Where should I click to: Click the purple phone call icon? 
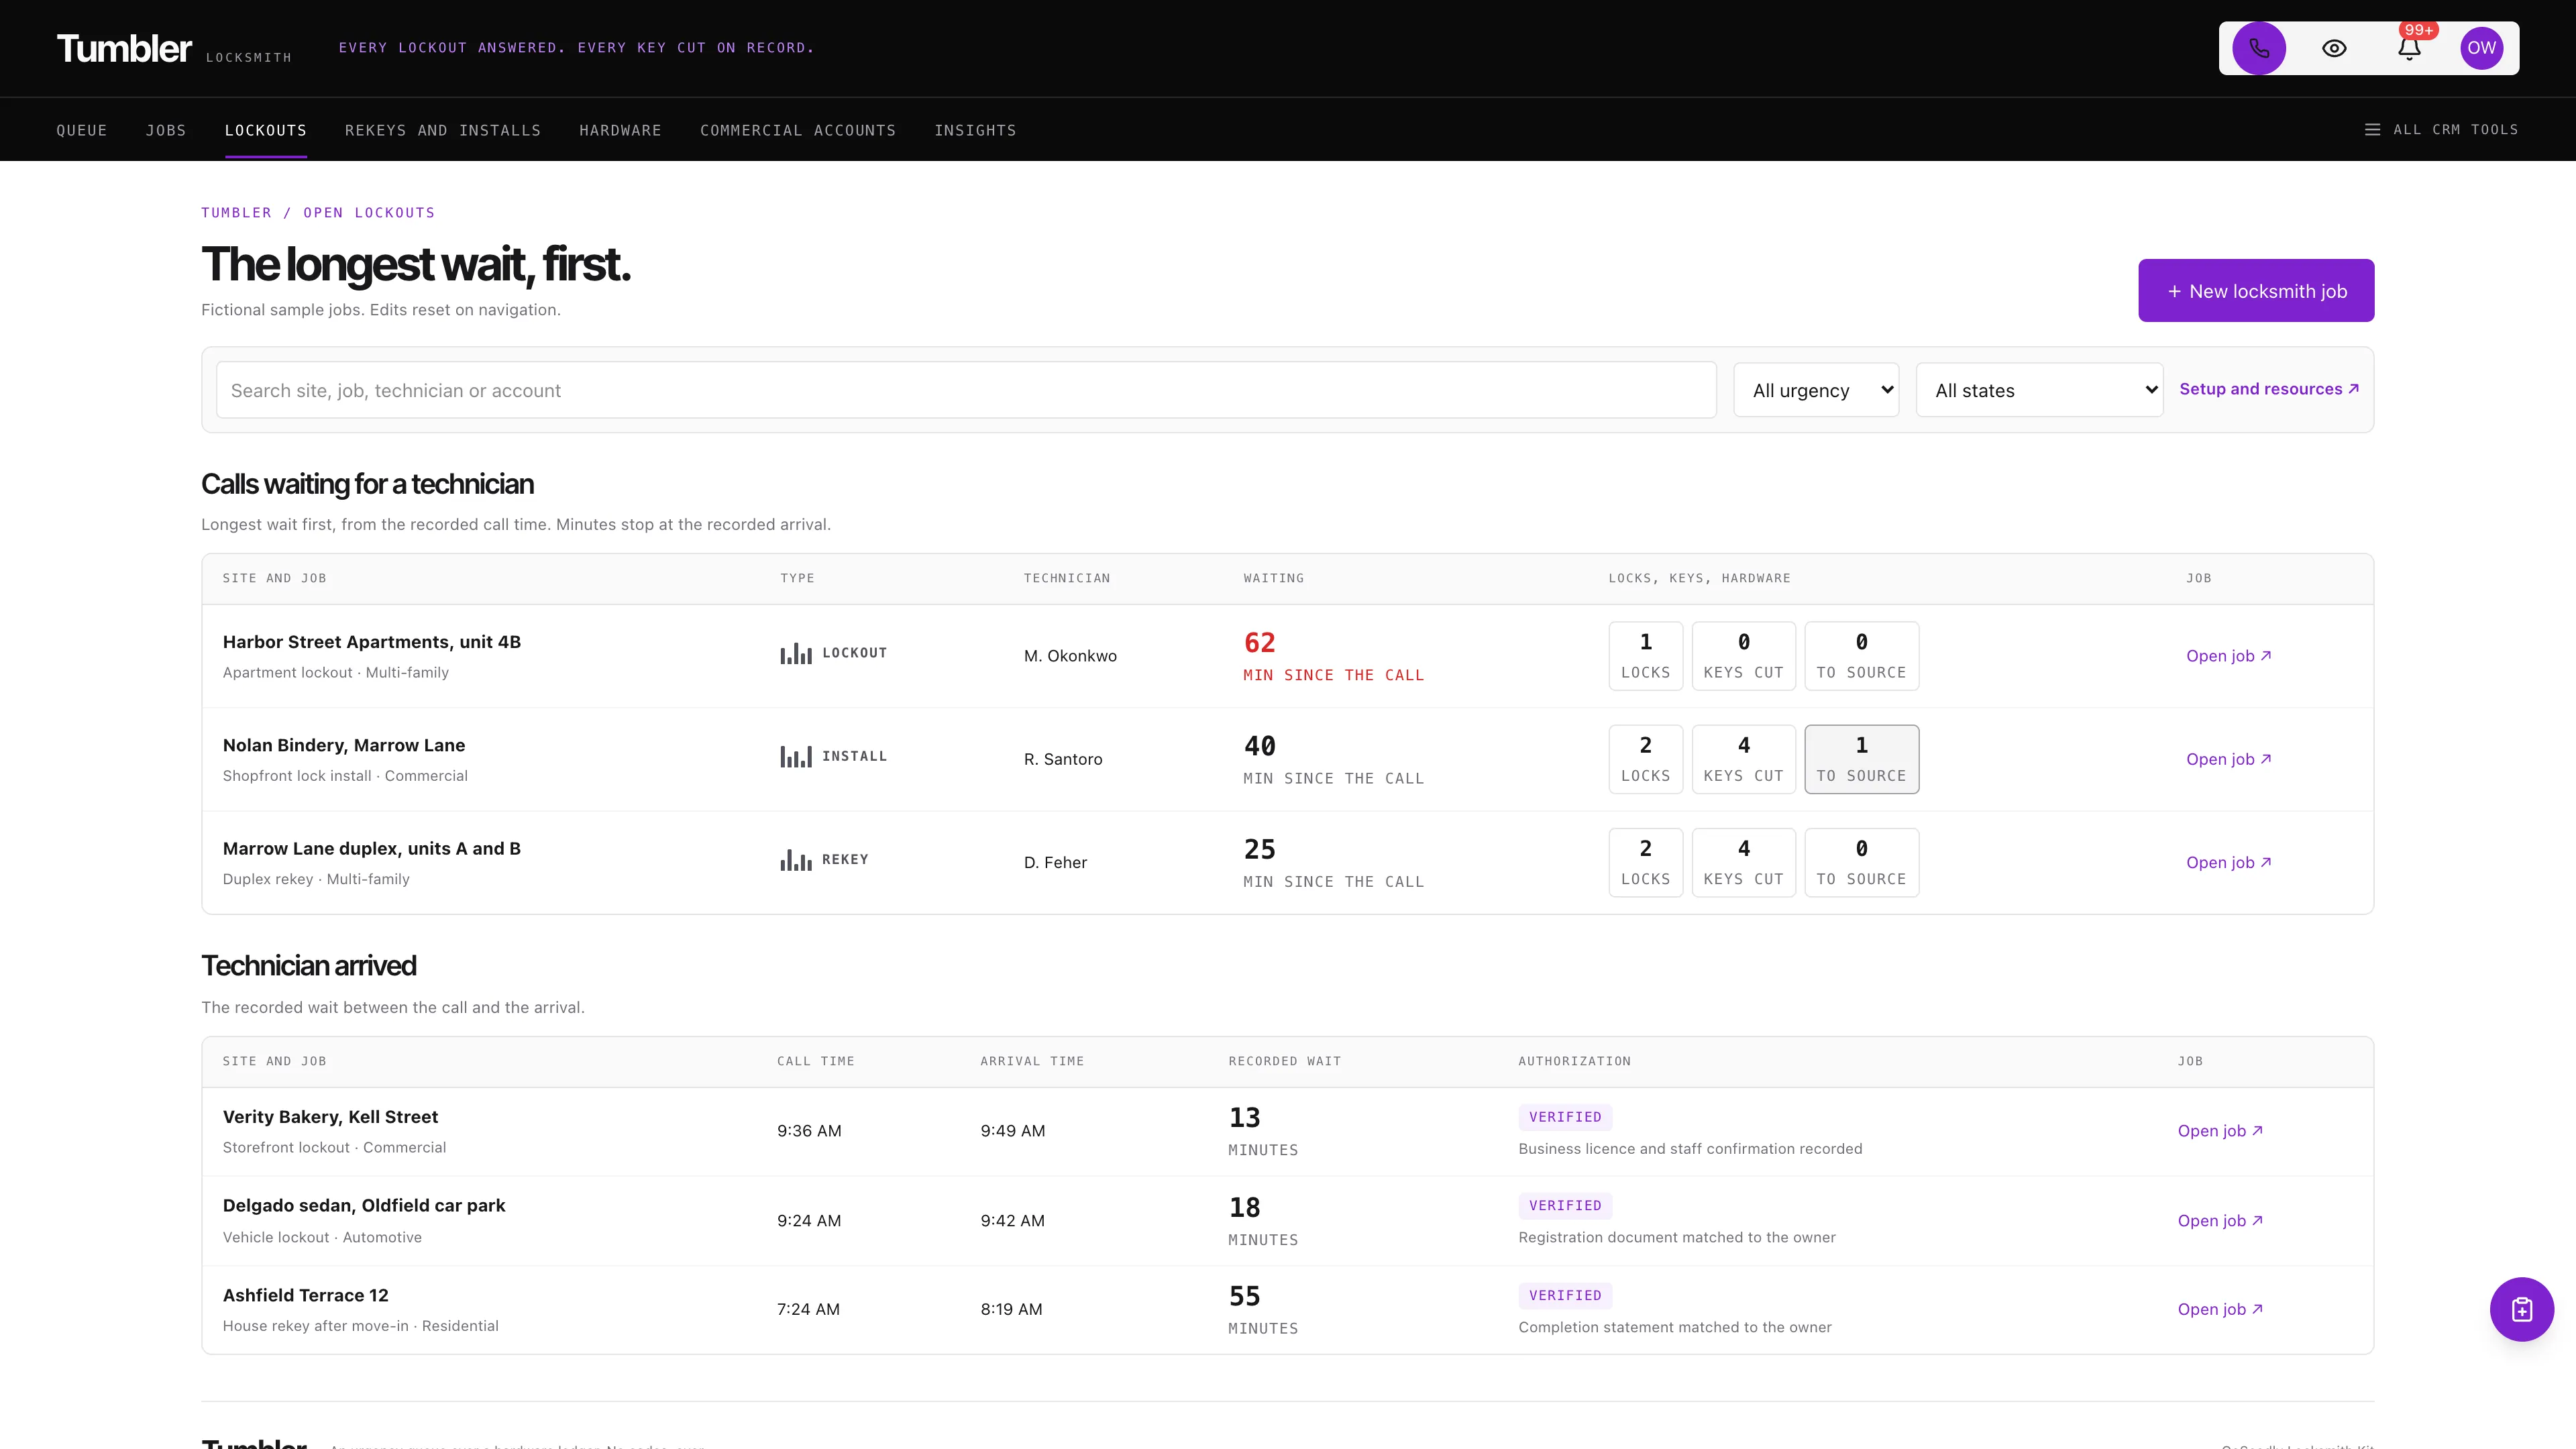coord(2258,48)
